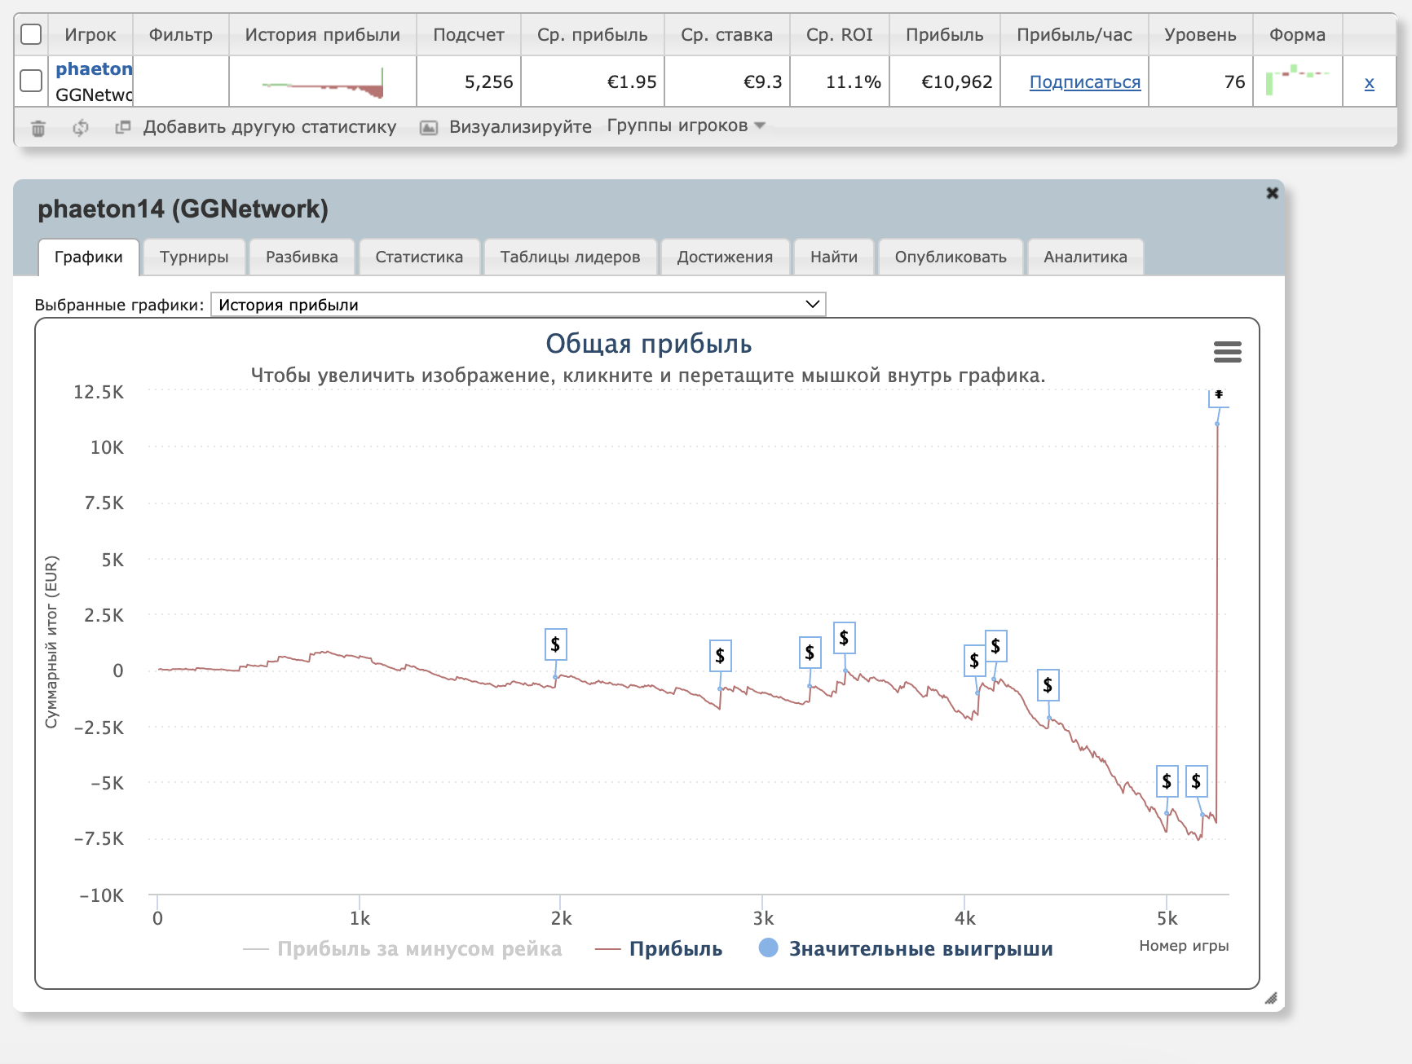The width and height of the screenshot is (1412, 1064).
Task: Expand the Группы игроков dropdown
Action: point(686,125)
